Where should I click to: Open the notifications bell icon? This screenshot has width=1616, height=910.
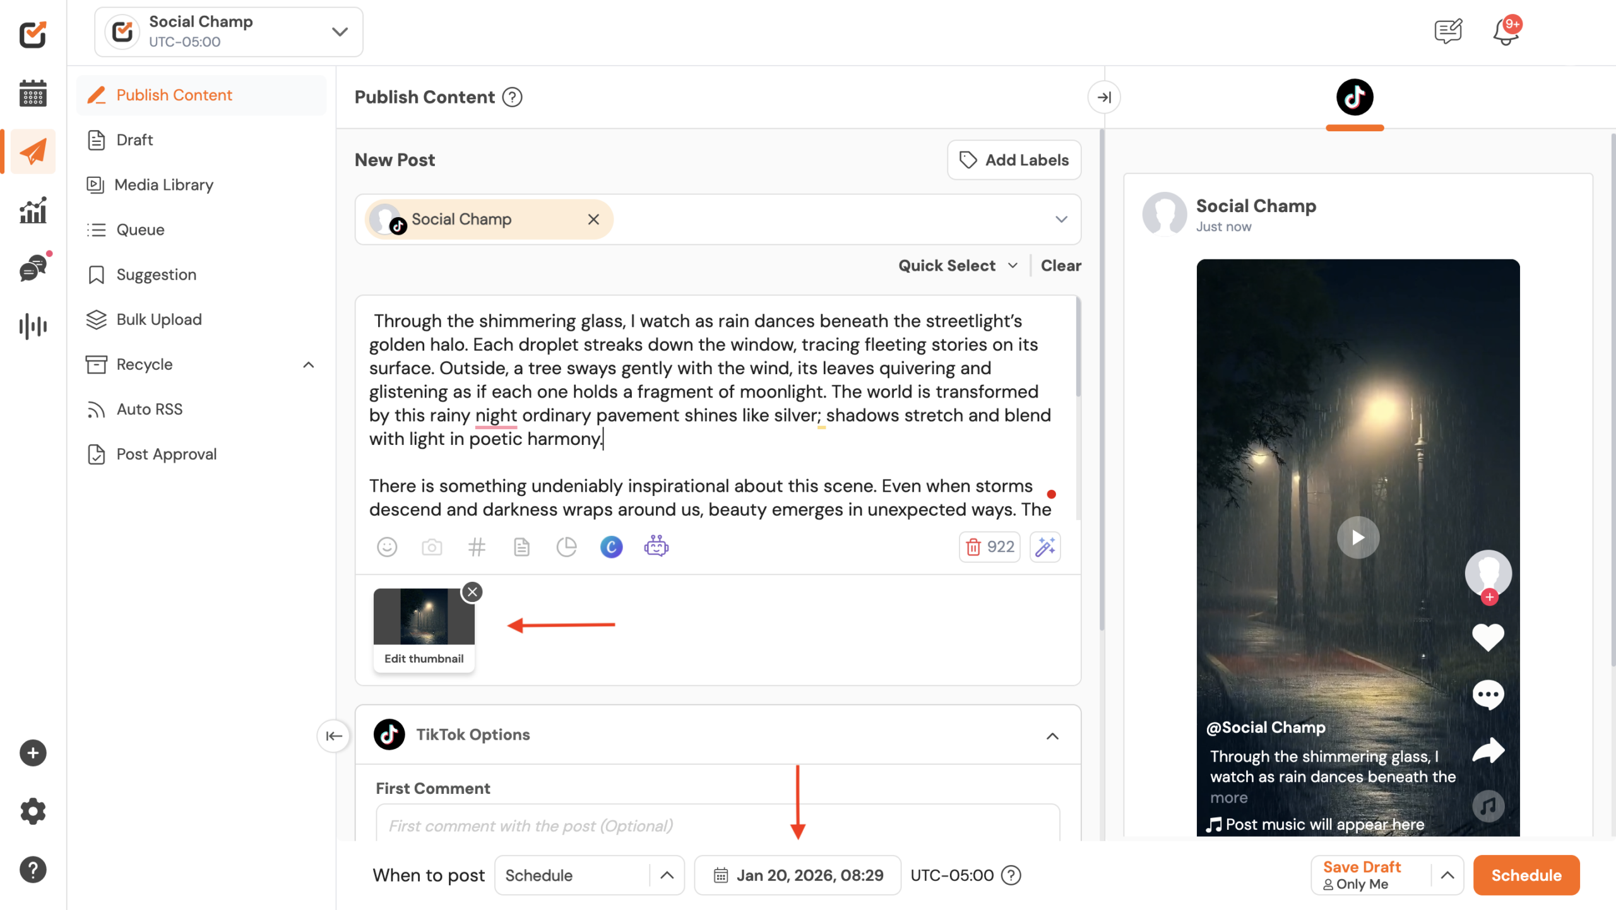tap(1506, 32)
